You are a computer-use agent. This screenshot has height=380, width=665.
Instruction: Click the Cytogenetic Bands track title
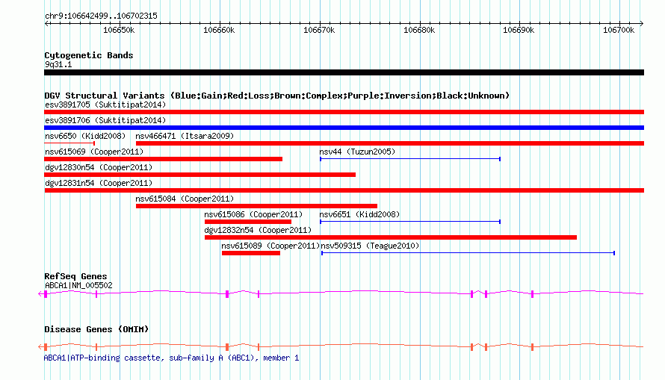pyautogui.click(x=89, y=55)
